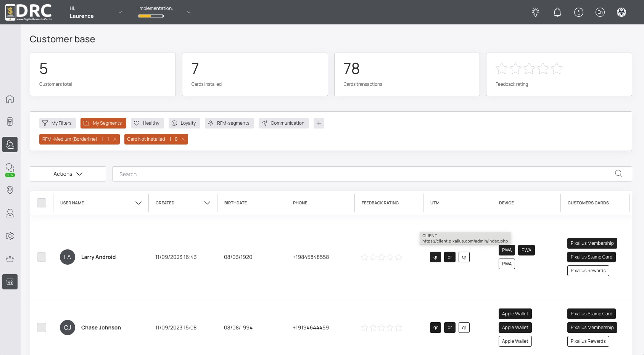Select the RFM-segments tab
The image size is (644, 355).
pos(229,123)
